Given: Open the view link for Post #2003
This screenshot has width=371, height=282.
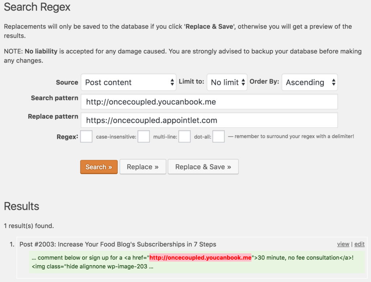Looking at the screenshot, I should 343,244.
